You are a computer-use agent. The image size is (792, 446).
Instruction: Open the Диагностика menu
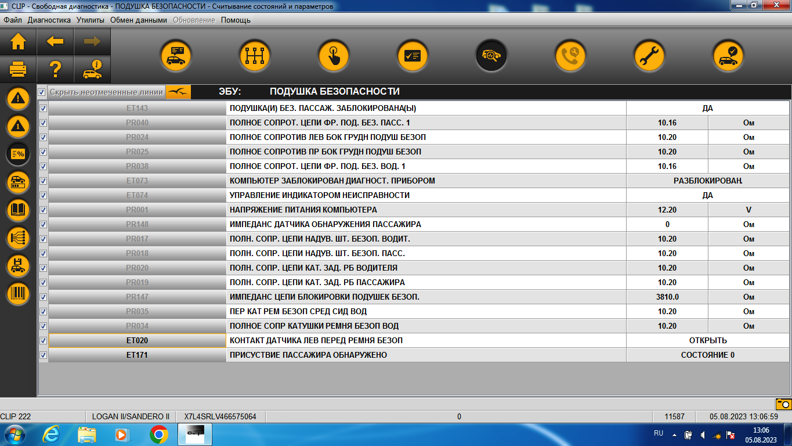[x=49, y=20]
